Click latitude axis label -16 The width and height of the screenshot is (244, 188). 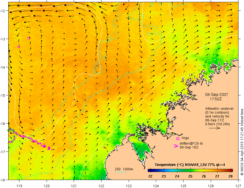click(x=3, y=124)
